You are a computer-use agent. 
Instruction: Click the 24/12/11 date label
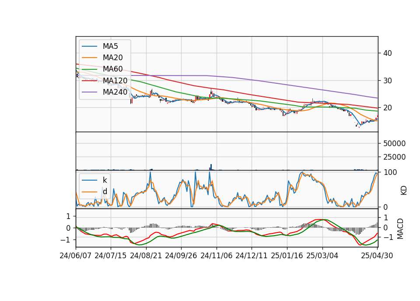click(252, 256)
